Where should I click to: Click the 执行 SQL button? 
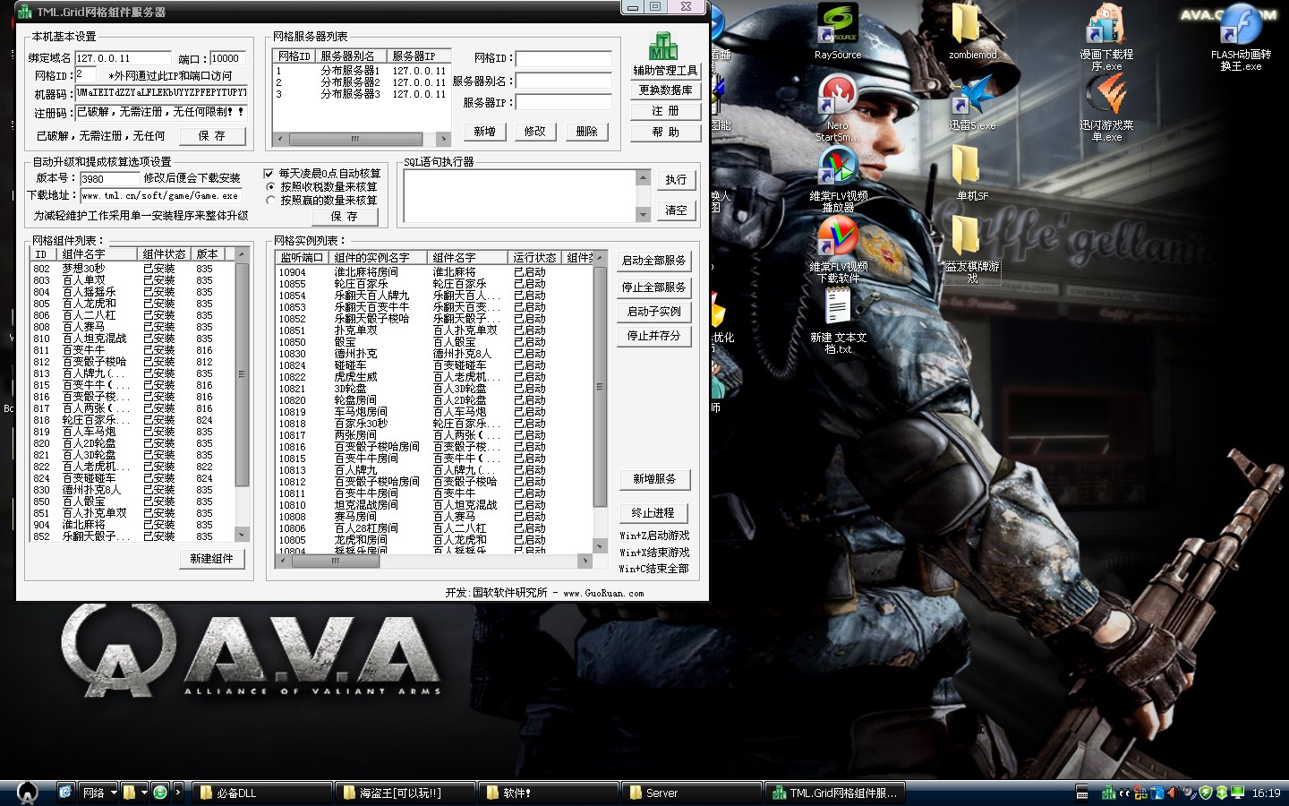[676, 179]
